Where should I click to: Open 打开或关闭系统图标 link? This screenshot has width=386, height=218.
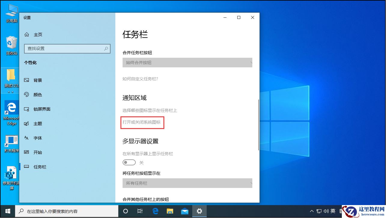point(142,122)
